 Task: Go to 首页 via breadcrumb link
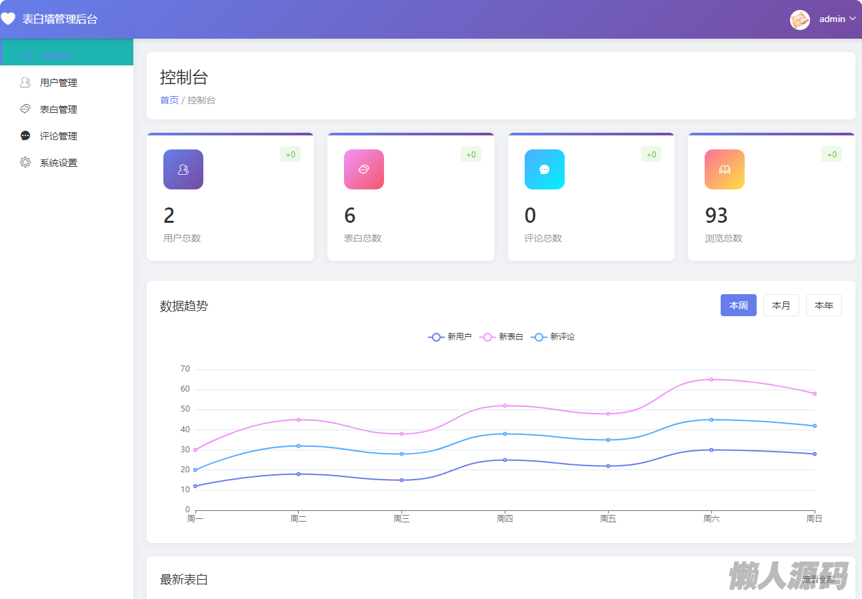pyautogui.click(x=169, y=100)
